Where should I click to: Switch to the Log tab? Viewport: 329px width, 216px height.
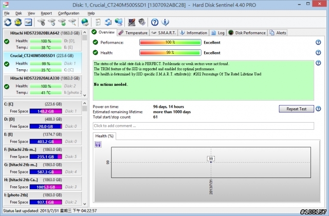(218, 33)
